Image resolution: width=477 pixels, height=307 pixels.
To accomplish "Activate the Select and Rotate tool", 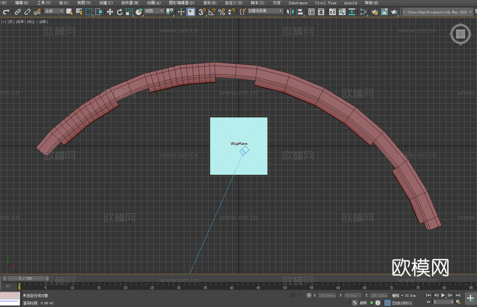I will pyautogui.click(x=120, y=12).
